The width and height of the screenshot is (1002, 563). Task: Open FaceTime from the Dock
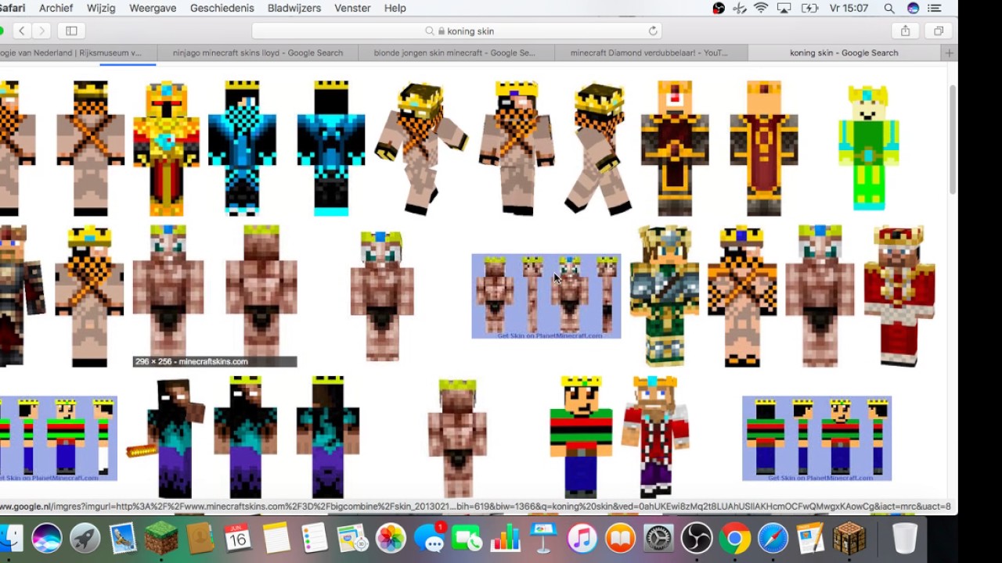click(x=467, y=538)
